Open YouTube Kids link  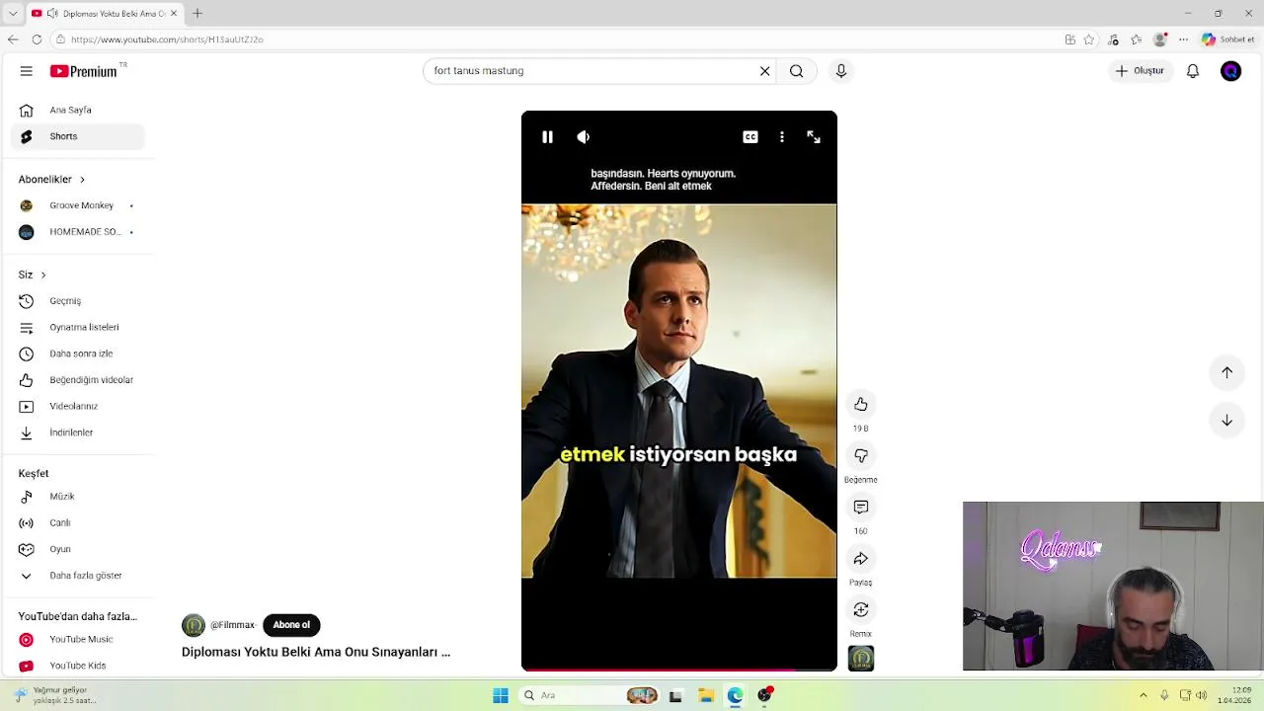[77, 666]
